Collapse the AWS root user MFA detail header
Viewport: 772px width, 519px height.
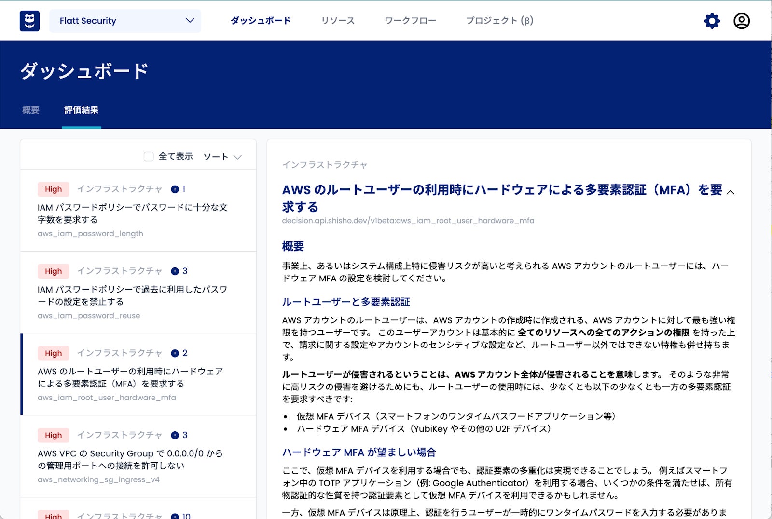731,192
